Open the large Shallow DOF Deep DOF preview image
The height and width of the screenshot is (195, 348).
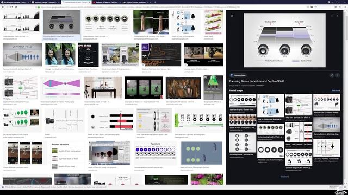pyautogui.click(x=285, y=40)
